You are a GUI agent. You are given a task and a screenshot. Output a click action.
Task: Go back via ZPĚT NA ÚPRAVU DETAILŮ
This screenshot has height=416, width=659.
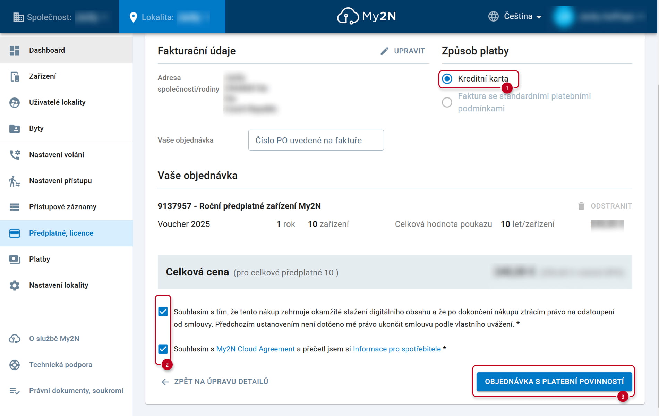click(x=215, y=382)
